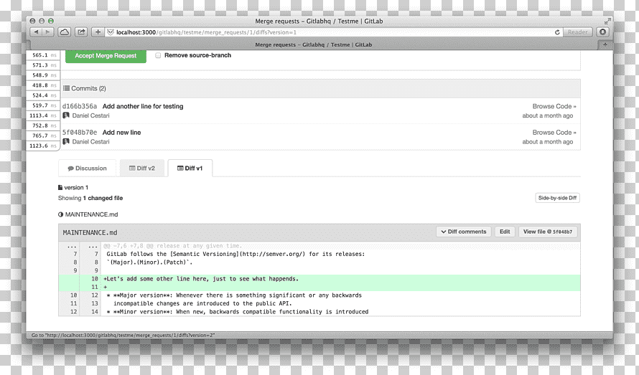Open Browse Code link for 5f048b70e
Viewport: 639px width, 375px height.
click(x=554, y=133)
